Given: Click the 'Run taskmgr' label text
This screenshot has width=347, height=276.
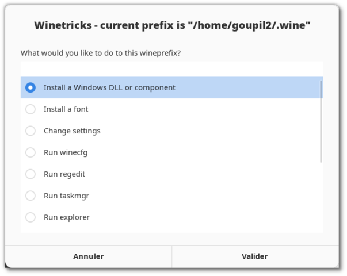Looking at the screenshot, I should 66,195.
